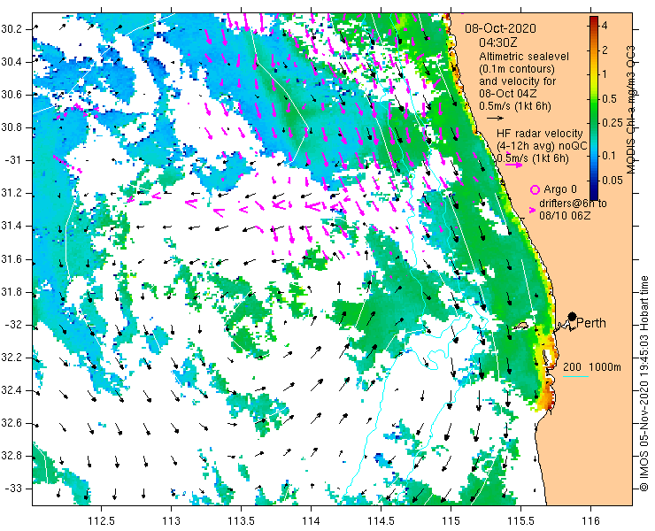Screen dimensions: 655x531
Task: Click longitude axis label 113
Action: (171, 520)
